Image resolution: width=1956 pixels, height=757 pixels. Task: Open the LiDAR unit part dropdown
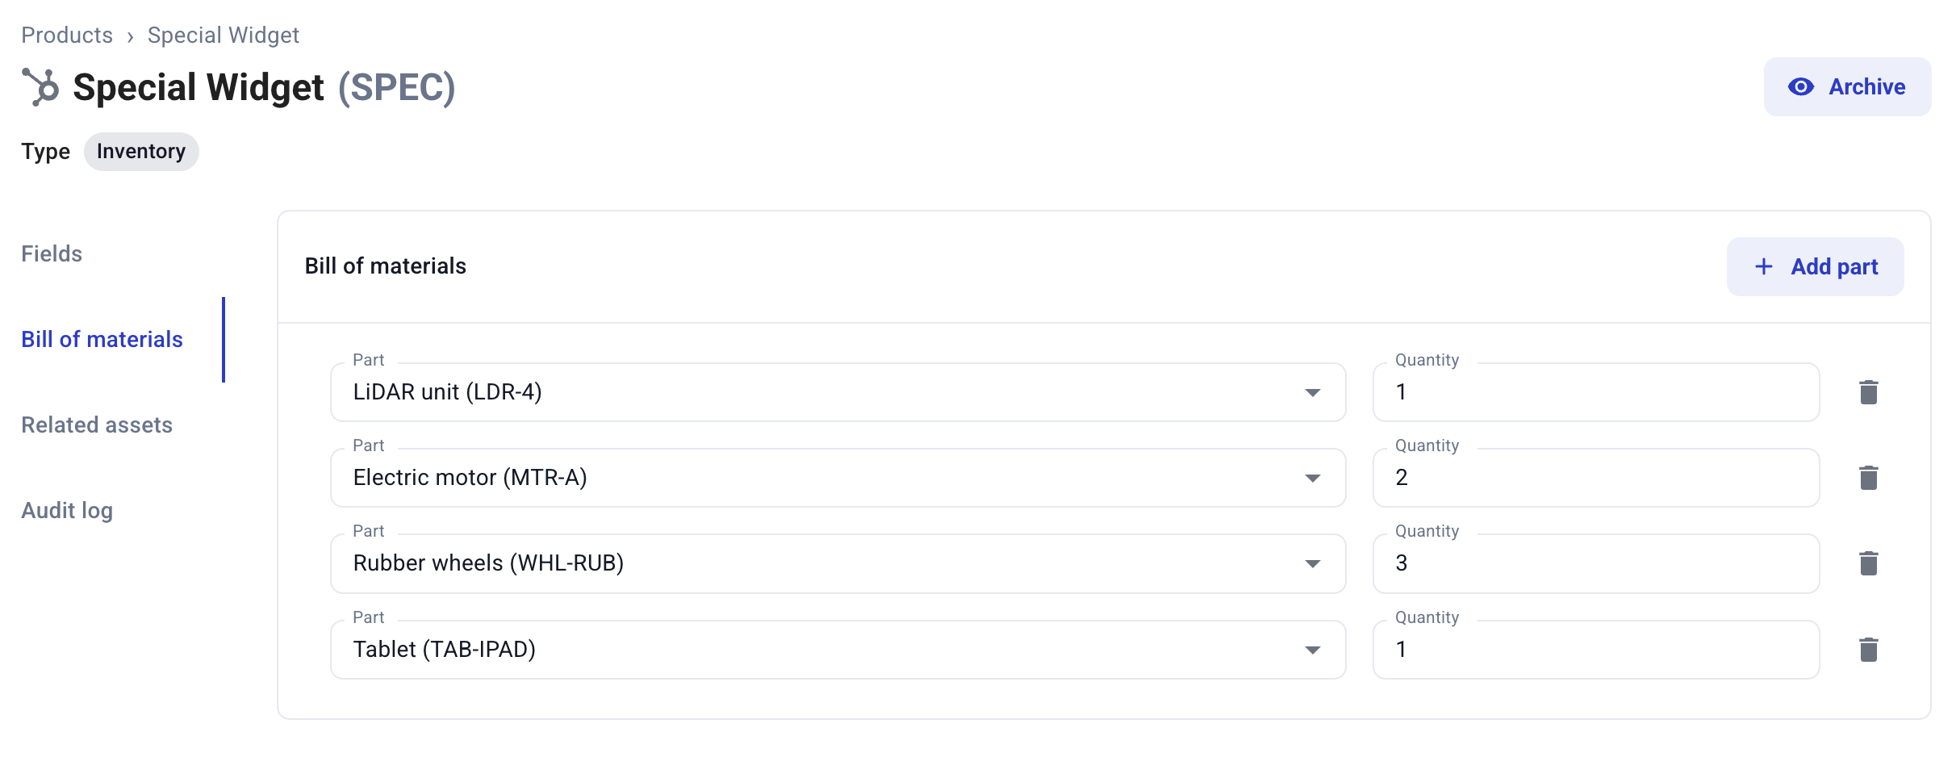click(x=1312, y=393)
